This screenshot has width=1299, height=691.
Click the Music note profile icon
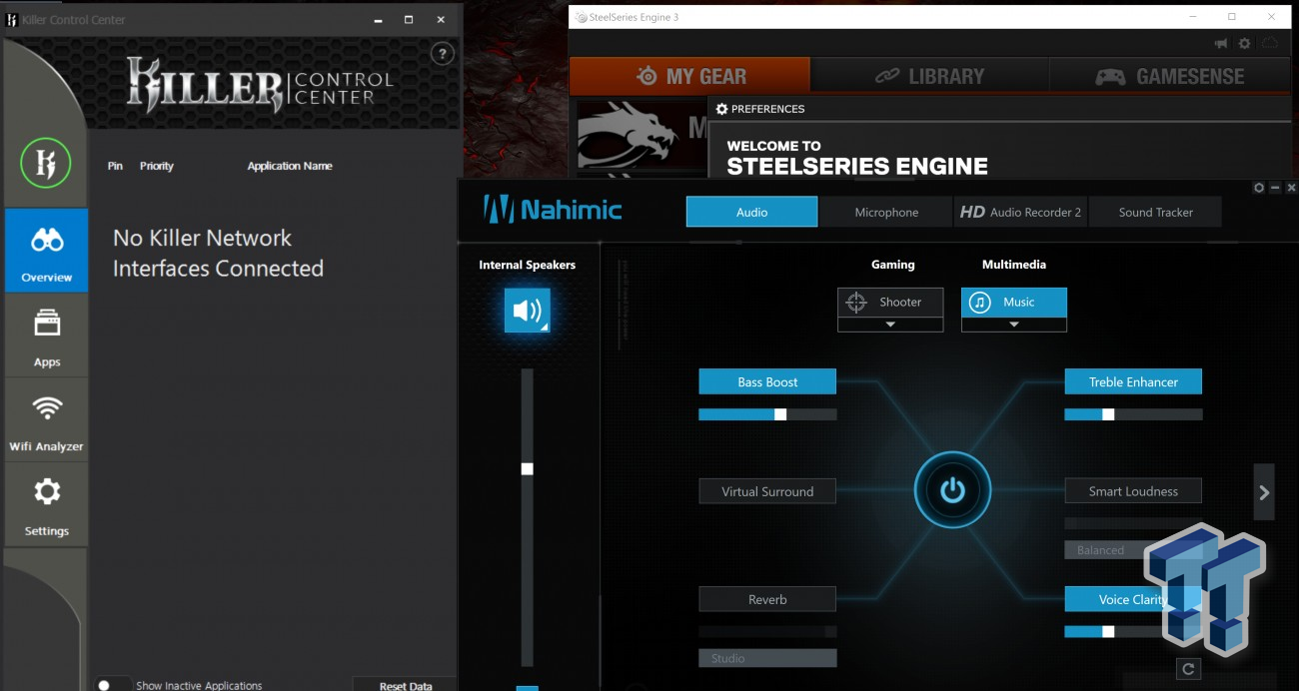980,303
